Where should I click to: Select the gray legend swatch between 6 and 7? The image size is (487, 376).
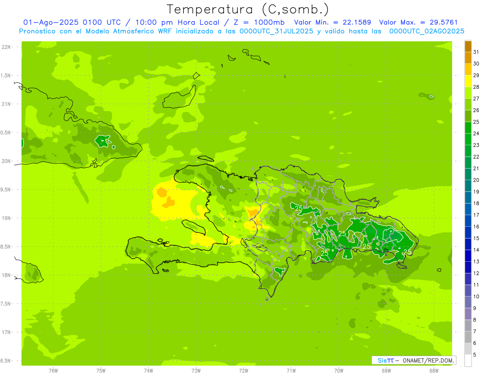[x=468, y=337]
